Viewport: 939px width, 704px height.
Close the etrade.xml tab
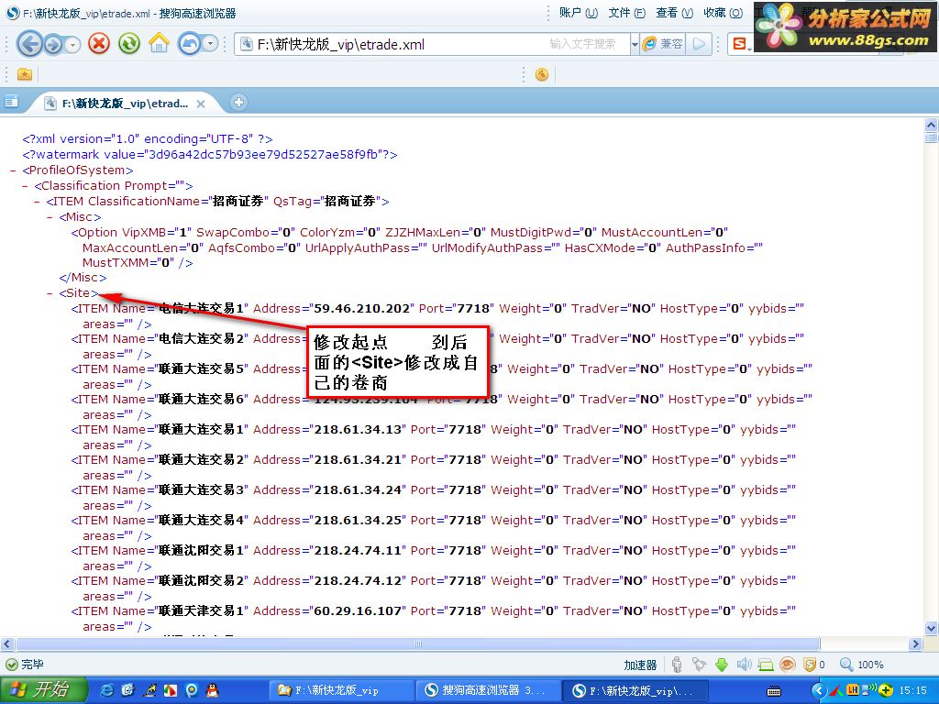pos(201,104)
